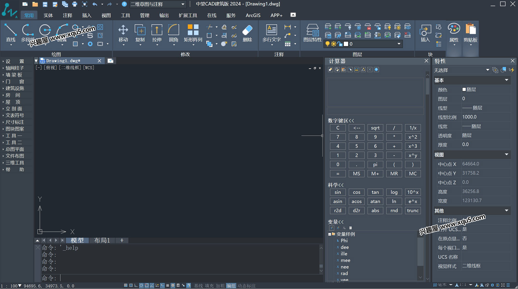The image size is (518, 289).
Task: Click the fullscreen arrows icon in status bar
Action: (x=503, y=285)
